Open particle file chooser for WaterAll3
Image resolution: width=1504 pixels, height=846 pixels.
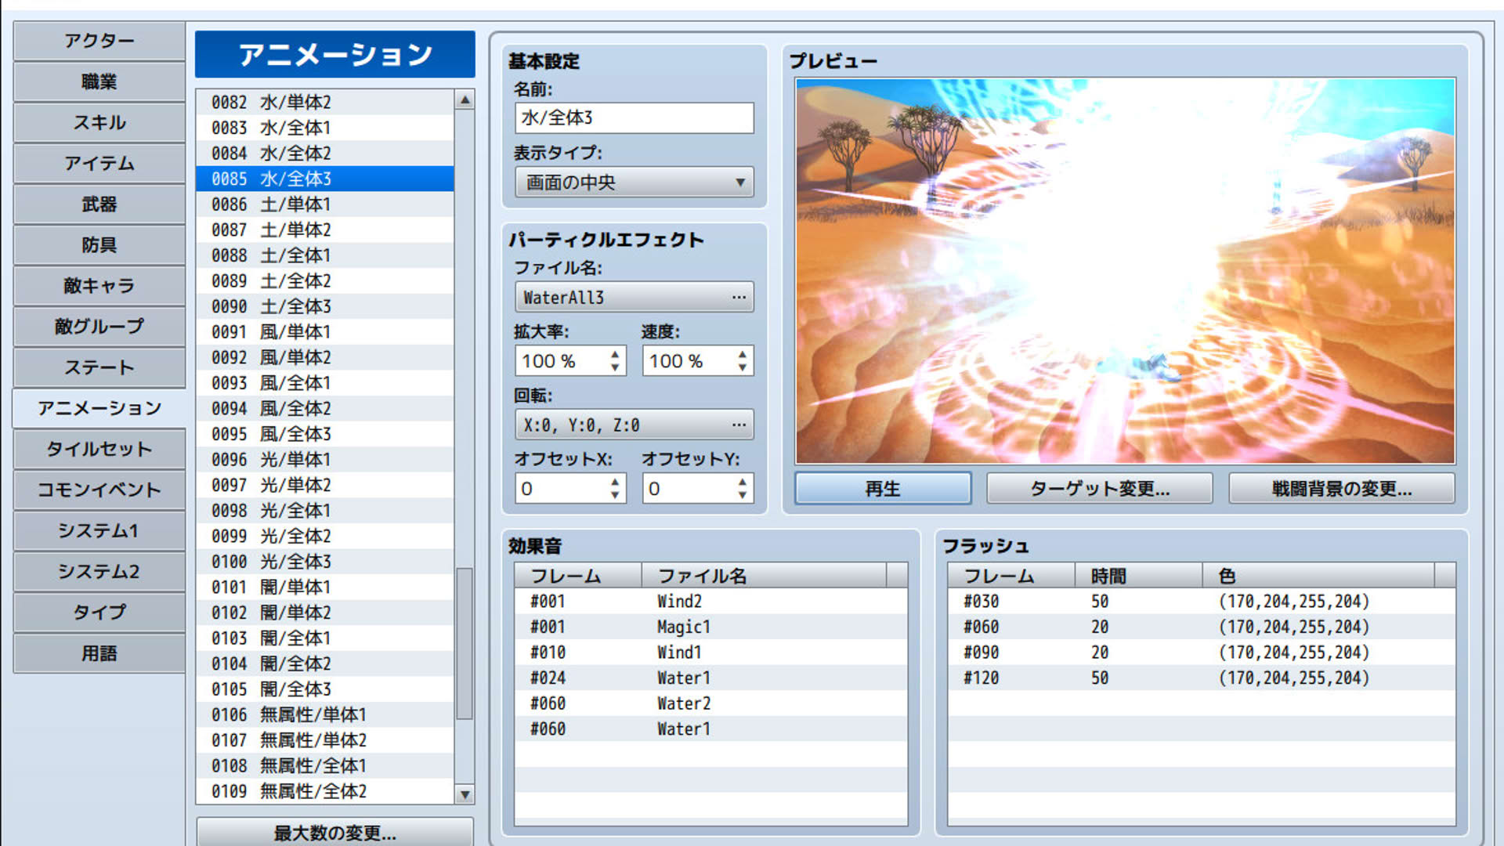[634, 298]
